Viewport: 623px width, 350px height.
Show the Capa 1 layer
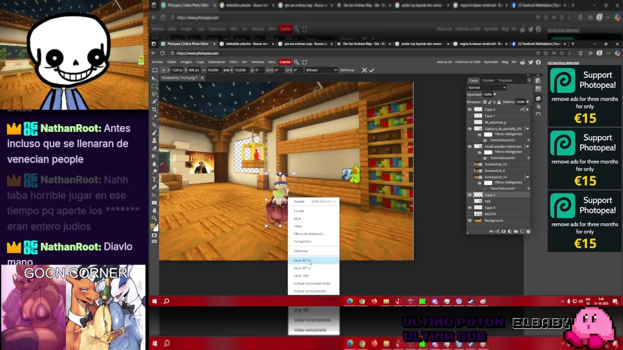[x=470, y=116]
